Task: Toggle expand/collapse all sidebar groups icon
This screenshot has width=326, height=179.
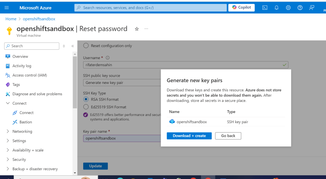Action: pos(64,46)
